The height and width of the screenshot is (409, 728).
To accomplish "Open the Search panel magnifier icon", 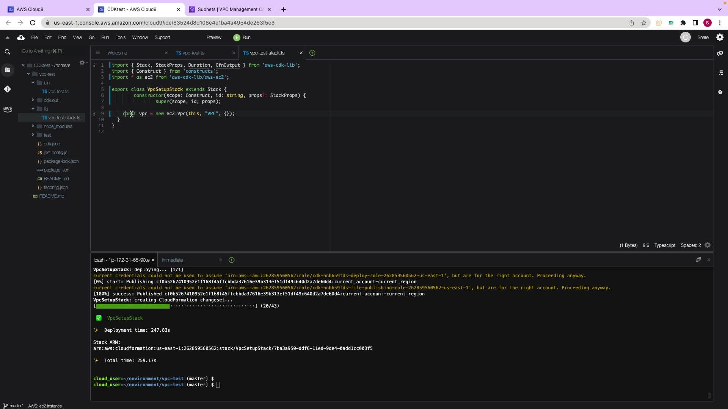I will tap(7, 52).
